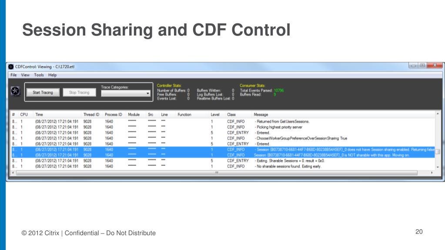Select row 'is NOT sharable with this app'
The width and height of the screenshot is (445, 250).
[223, 155]
